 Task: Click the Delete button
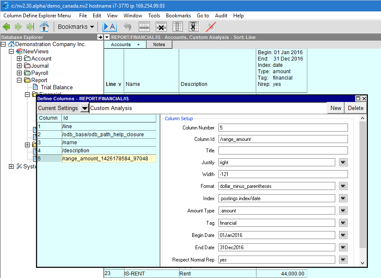tap(355, 108)
